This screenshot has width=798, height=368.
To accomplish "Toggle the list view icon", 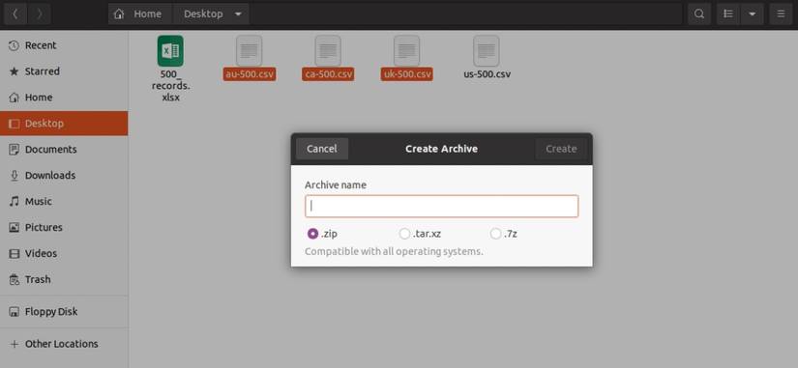I will click(728, 14).
